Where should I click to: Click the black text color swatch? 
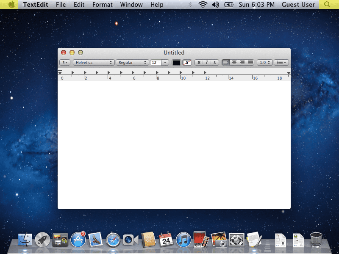click(x=176, y=62)
